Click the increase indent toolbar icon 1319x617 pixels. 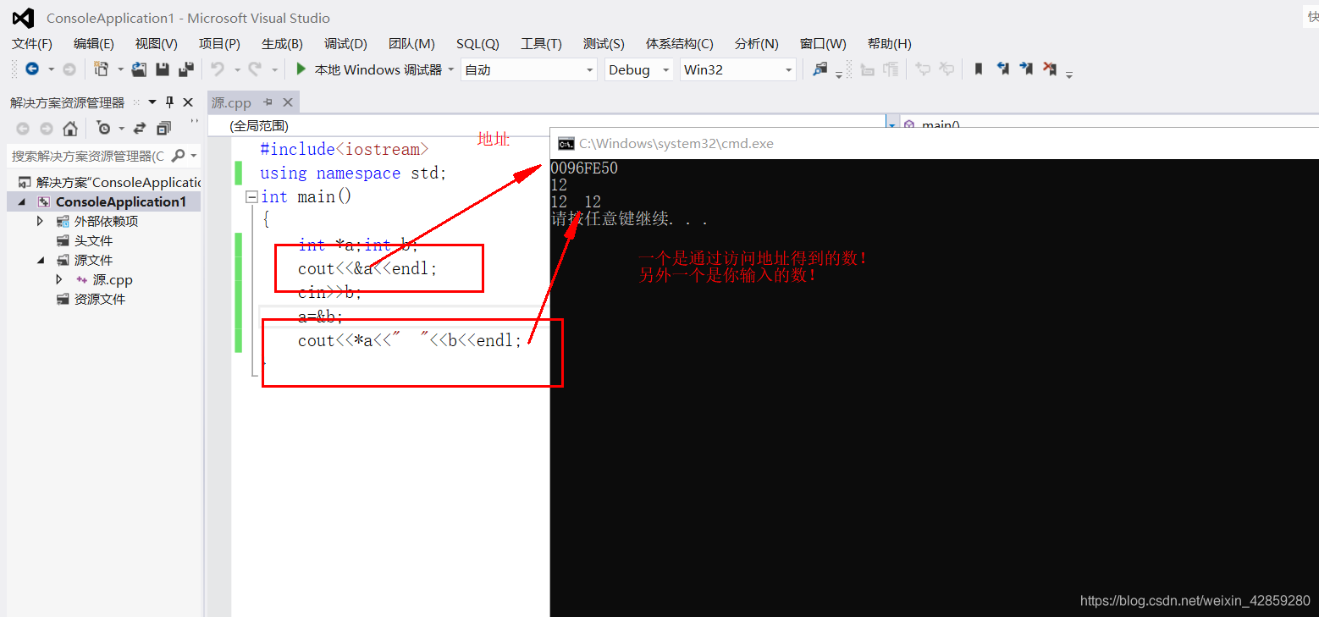(x=891, y=69)
